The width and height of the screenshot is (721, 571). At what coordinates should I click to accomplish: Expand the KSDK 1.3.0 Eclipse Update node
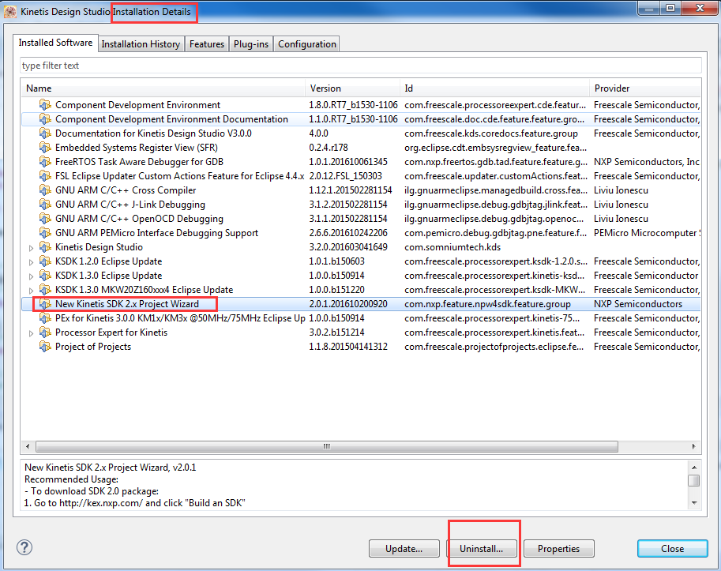click(31, 276)
